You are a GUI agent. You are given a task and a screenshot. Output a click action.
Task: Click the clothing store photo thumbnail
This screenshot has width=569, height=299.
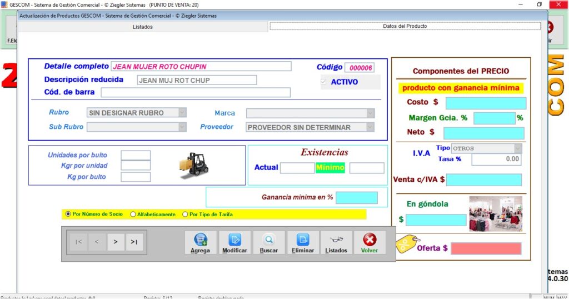[496, 214]
